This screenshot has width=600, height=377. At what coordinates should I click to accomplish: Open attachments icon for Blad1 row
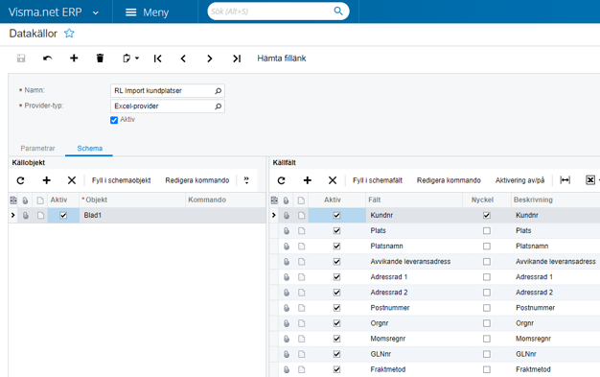click(x=26, y=215)
